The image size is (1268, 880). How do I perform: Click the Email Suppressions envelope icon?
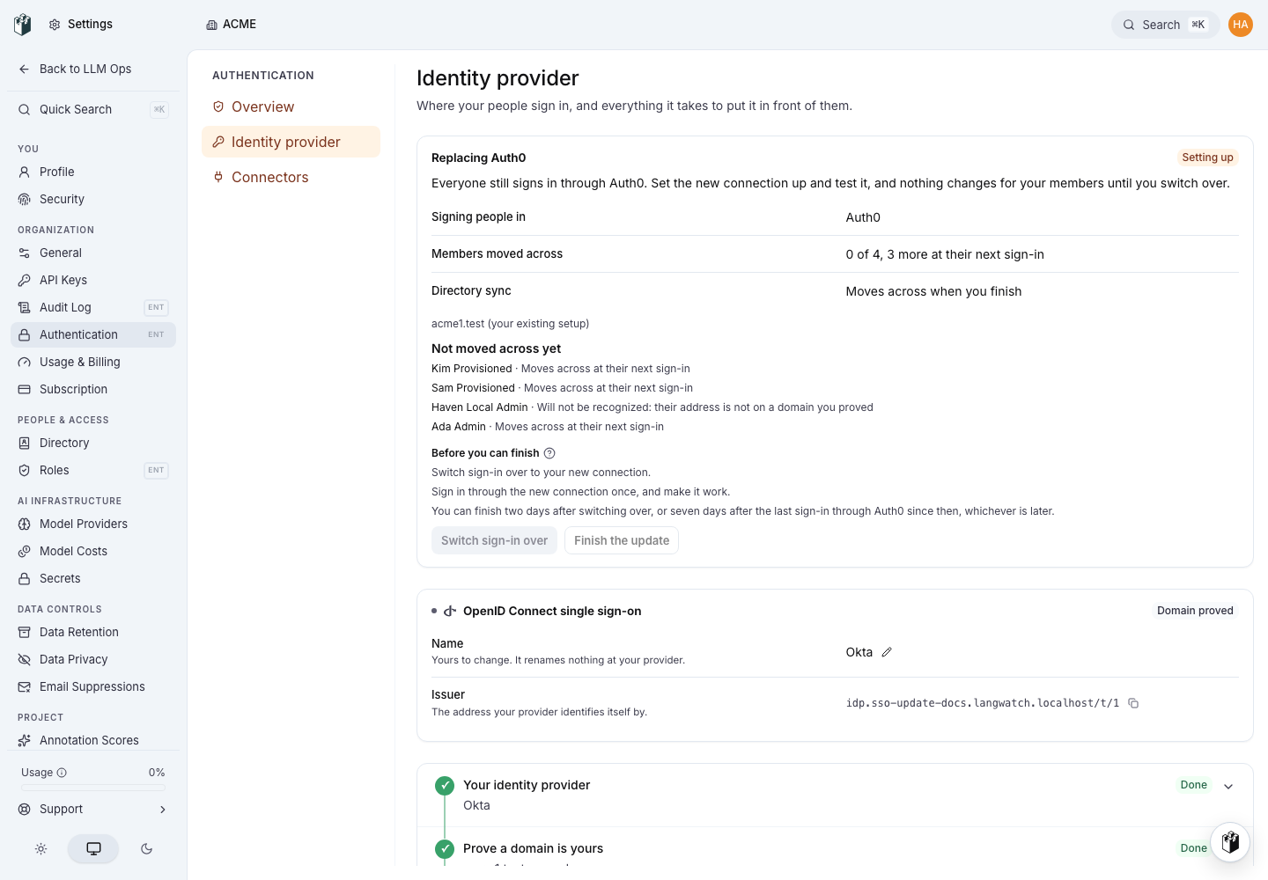click(25, 687)
